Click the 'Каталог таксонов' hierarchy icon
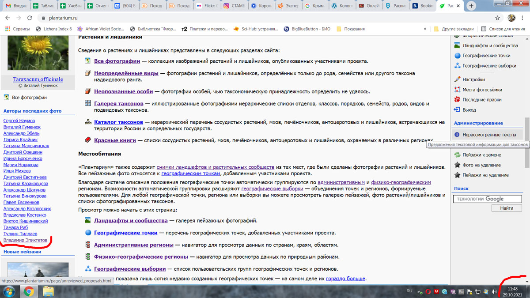Viewport: 530px width, 298px height. point(88,122)
